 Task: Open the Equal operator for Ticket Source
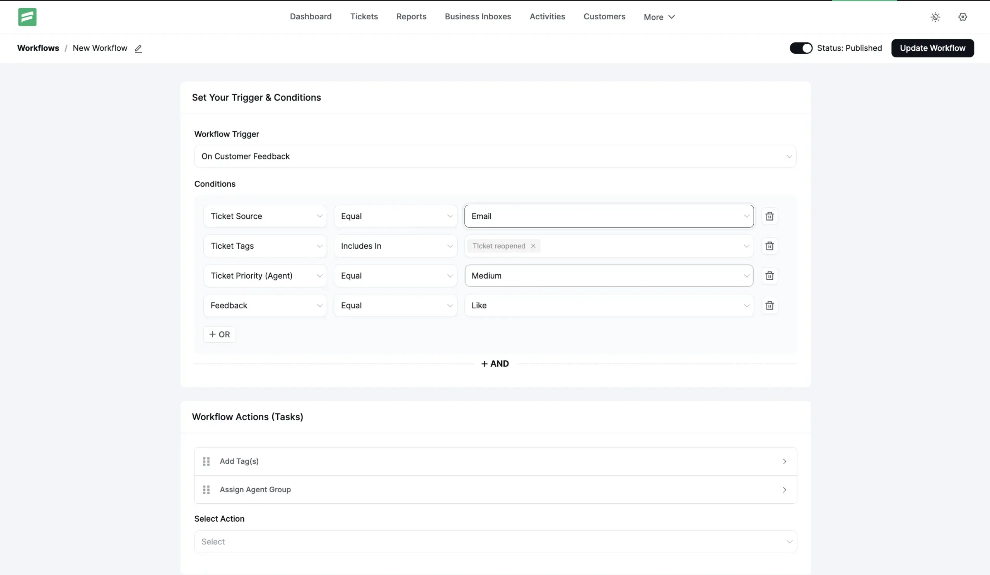point(396,216)
